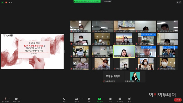Select the 세마동위원장 김상용 video tile
The width and height of the screenshot is (183, 103).
[102, 64]
